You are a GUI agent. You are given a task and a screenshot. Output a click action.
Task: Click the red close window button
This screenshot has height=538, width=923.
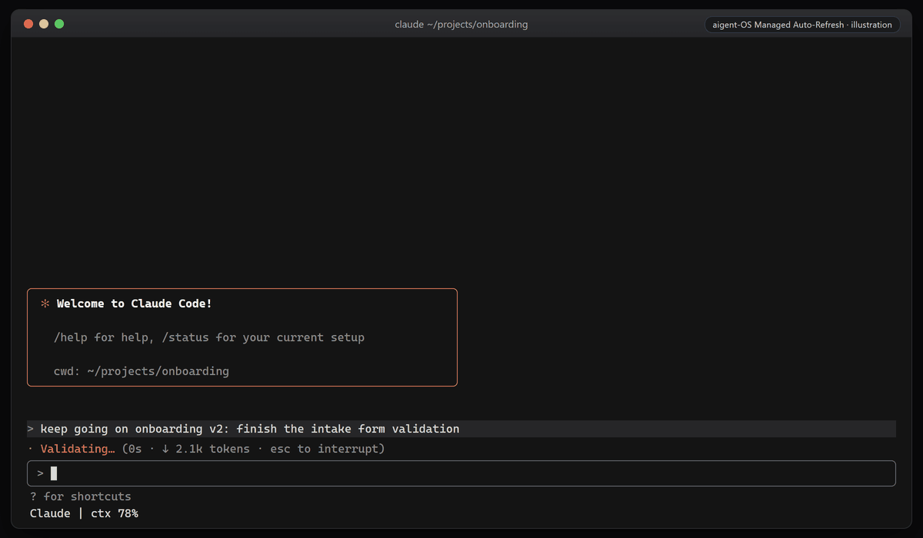(28, 24)
